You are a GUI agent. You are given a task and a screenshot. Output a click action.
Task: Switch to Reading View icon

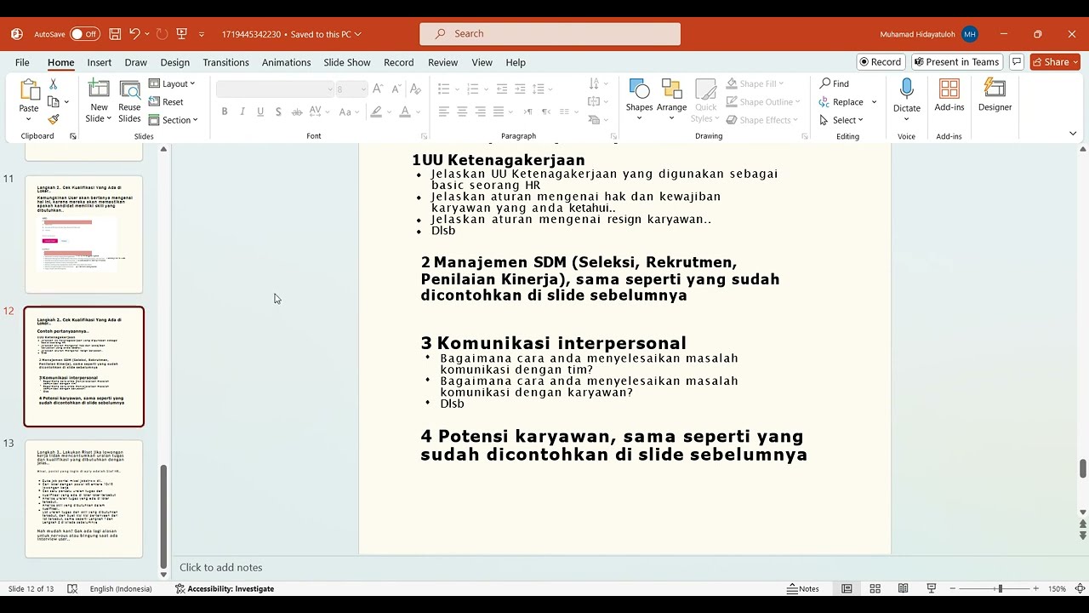(903, 588)
